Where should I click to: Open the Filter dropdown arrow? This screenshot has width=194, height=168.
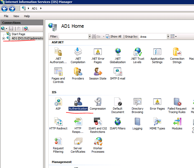point(90,37)
